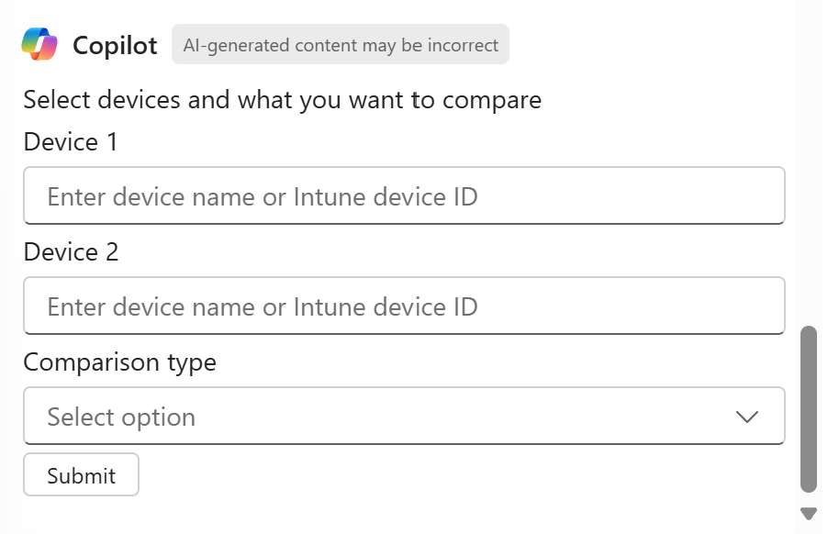This screenshot has width=828, height=534.
Task: Click the Comparison type label text
Action: [119, 362]
